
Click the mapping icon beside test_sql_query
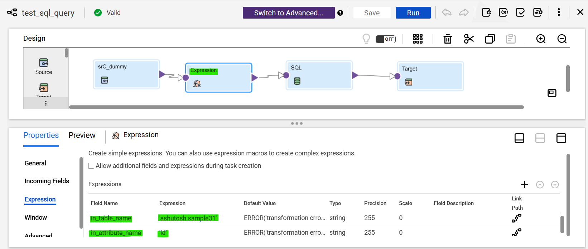(12, 13)
